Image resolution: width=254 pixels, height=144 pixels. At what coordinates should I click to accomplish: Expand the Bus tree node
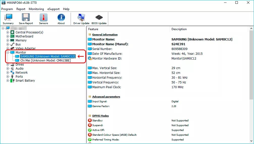tap(8, 44)
